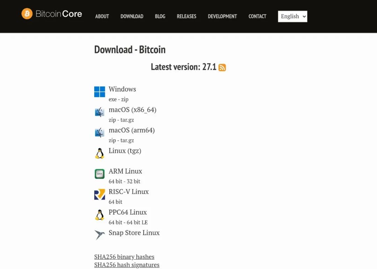The height and width of the screenshot is (269, 377).
Task: Open the Snap Store Linux link
Action: coord(134,233)
